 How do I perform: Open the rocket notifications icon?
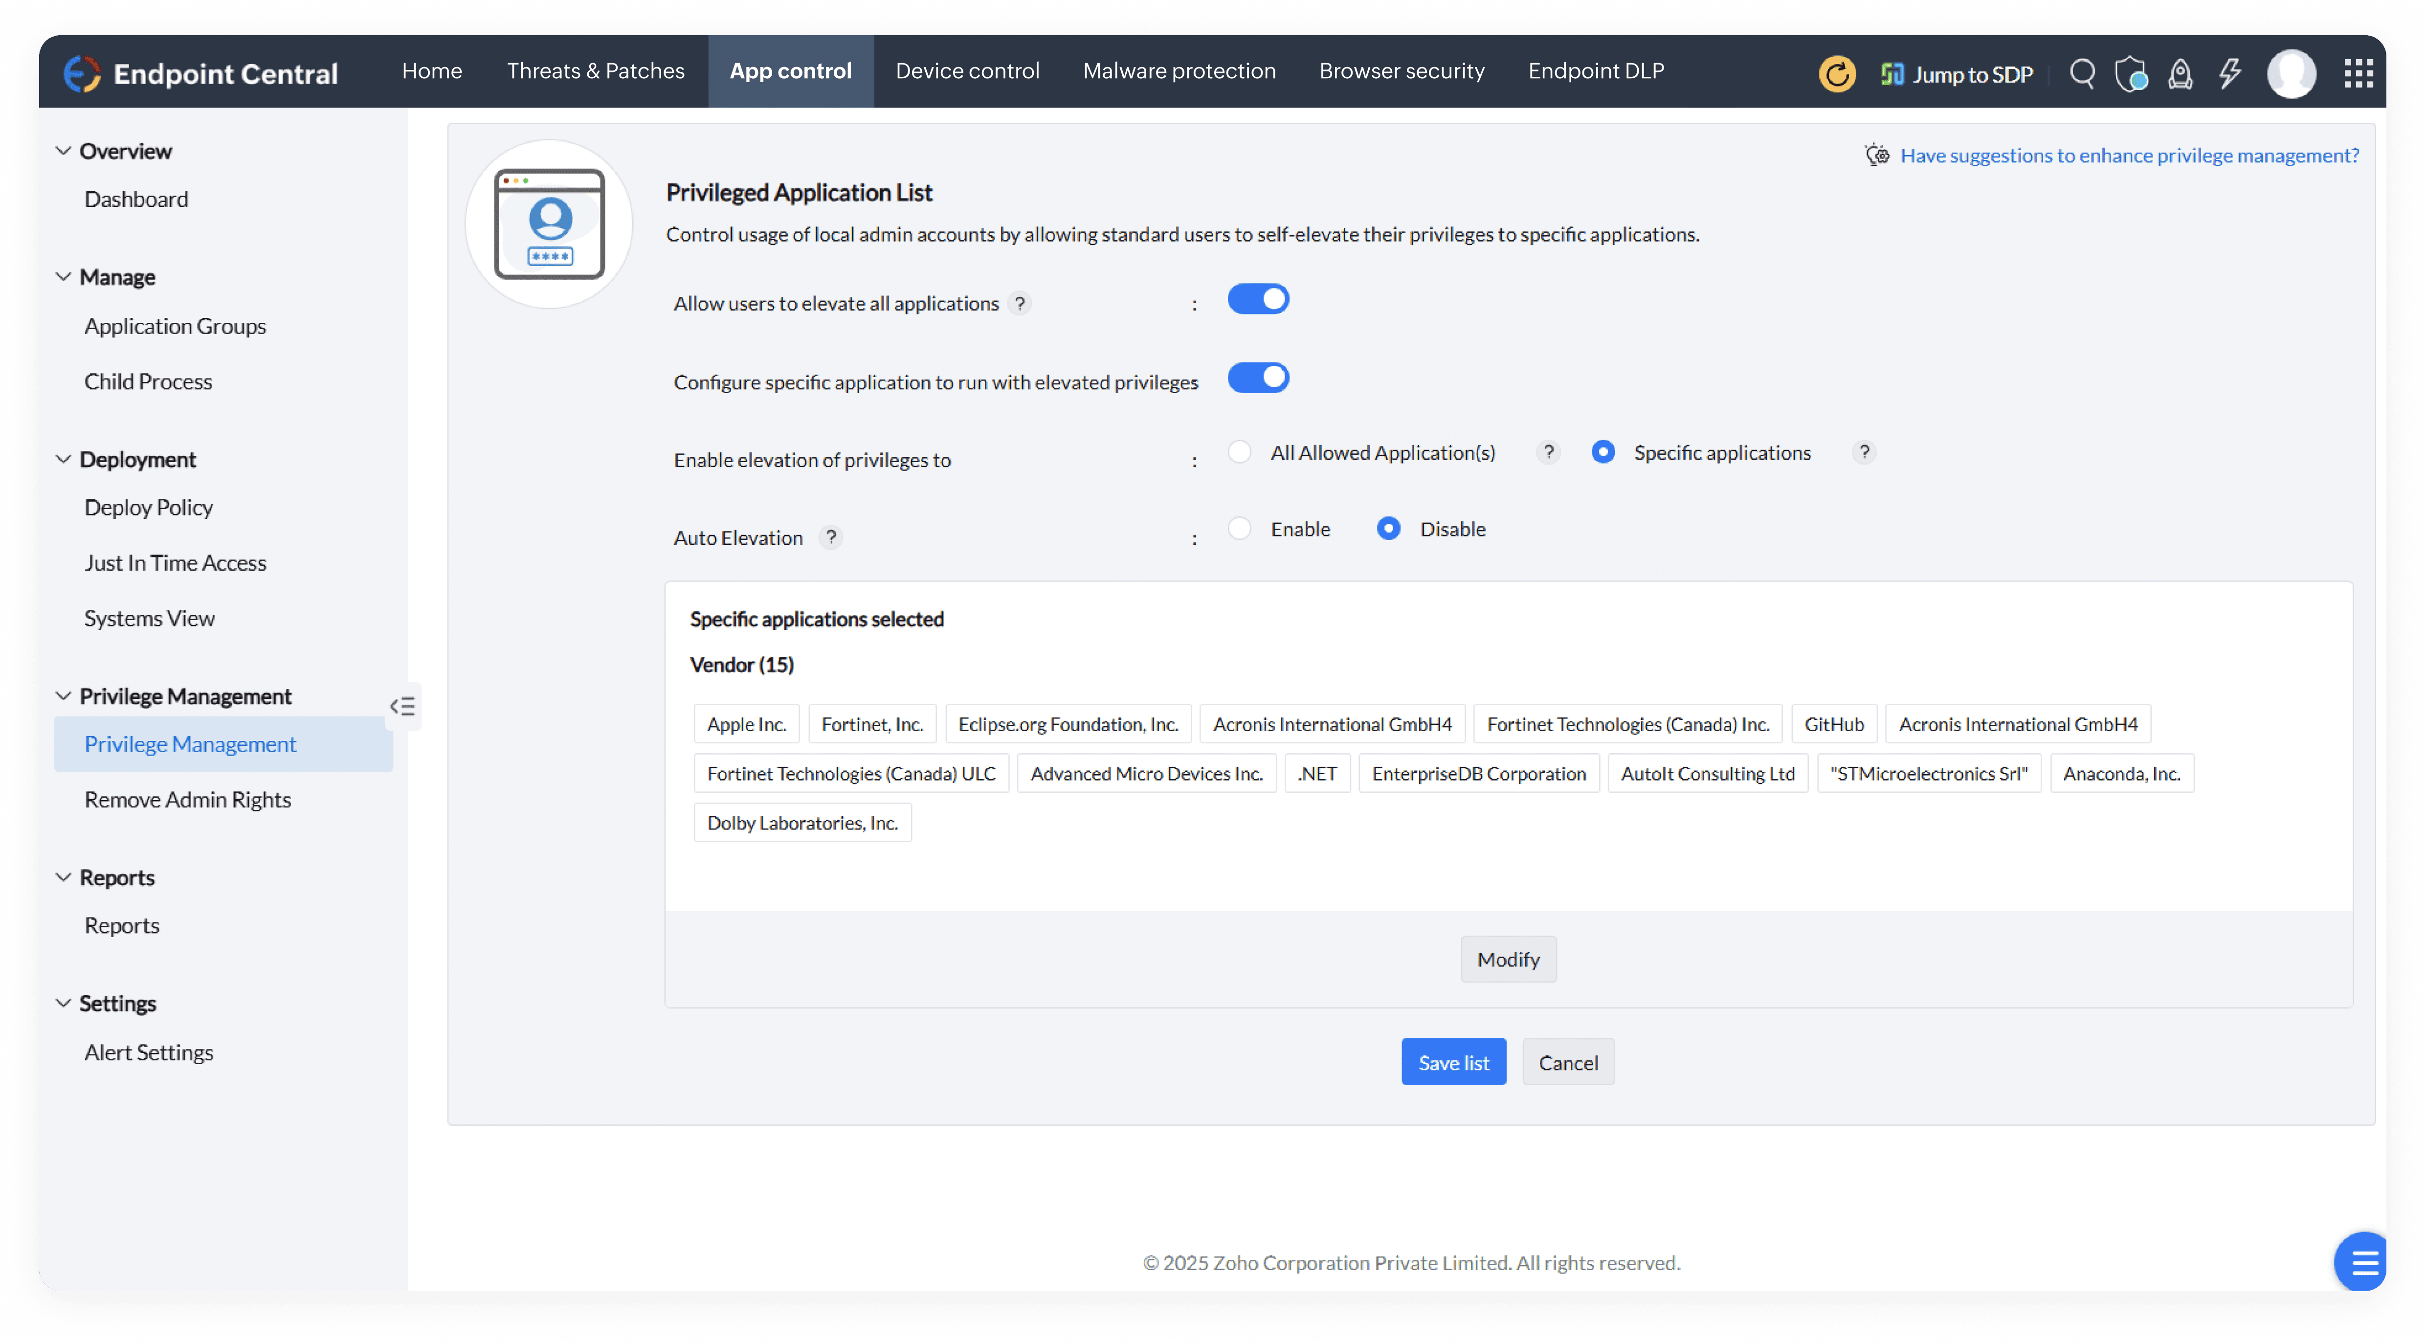[x=2179, y=73]
